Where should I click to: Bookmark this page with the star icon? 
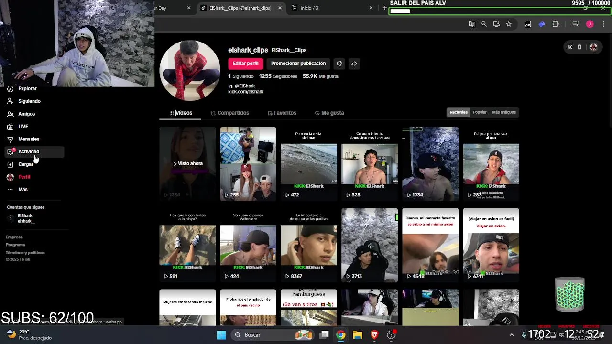(509, 24)
